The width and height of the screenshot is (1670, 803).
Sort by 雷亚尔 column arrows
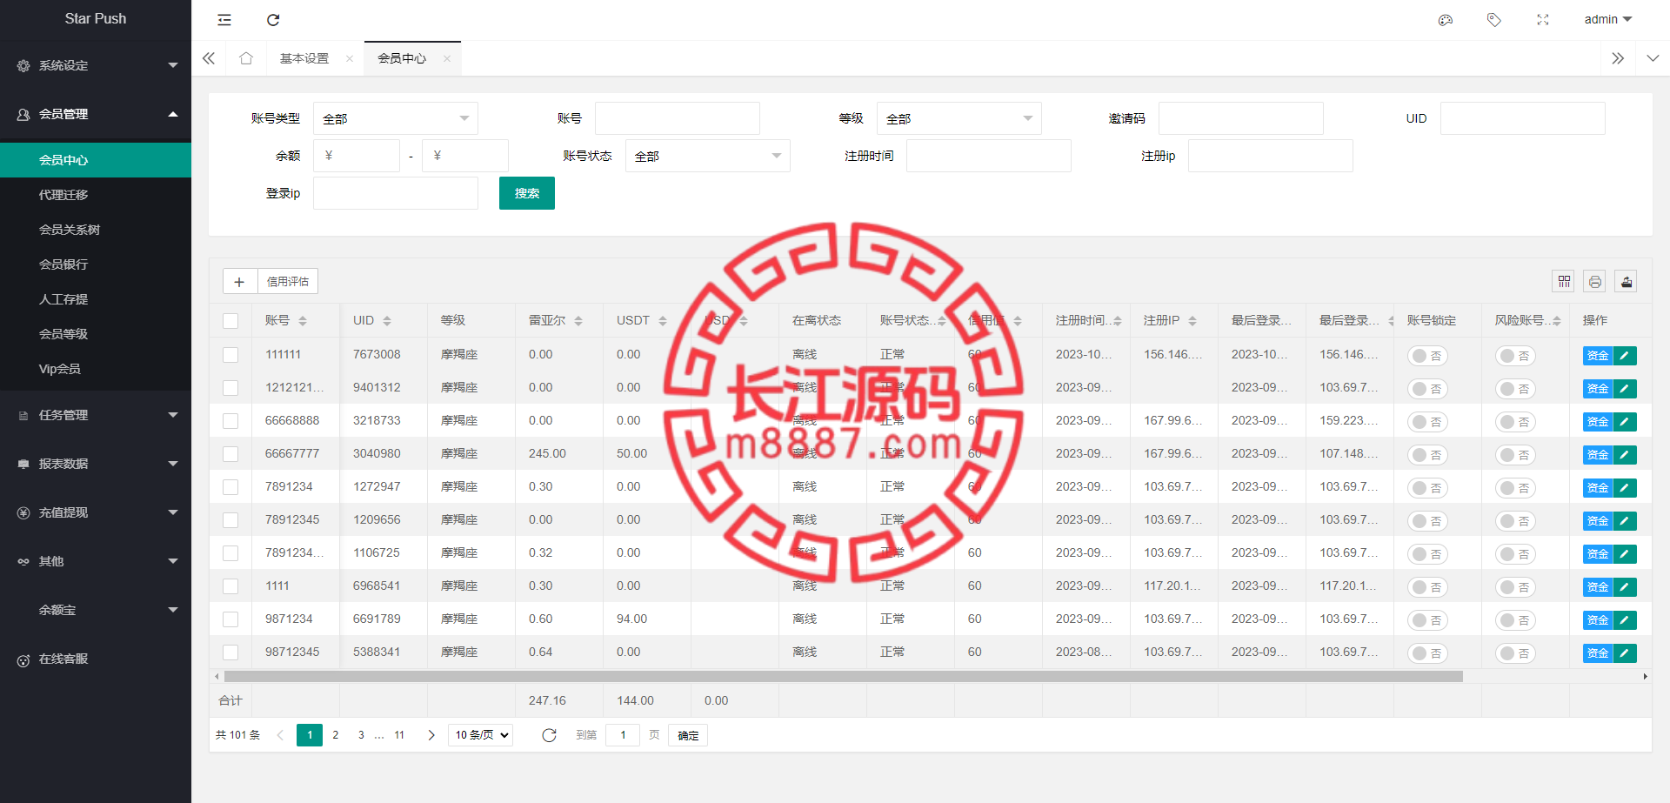click(578, 321)
